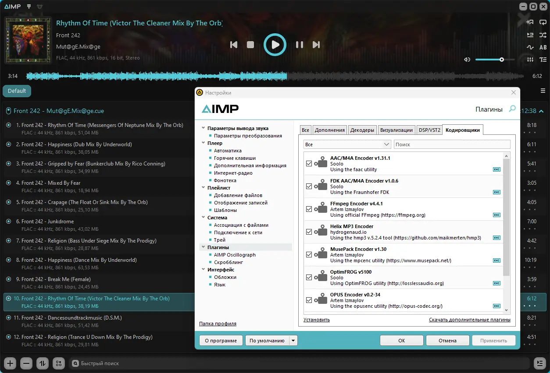This screenshot has width=550, height=373.
Task: Skip to the previous track
Action: [x=234, y=45]
